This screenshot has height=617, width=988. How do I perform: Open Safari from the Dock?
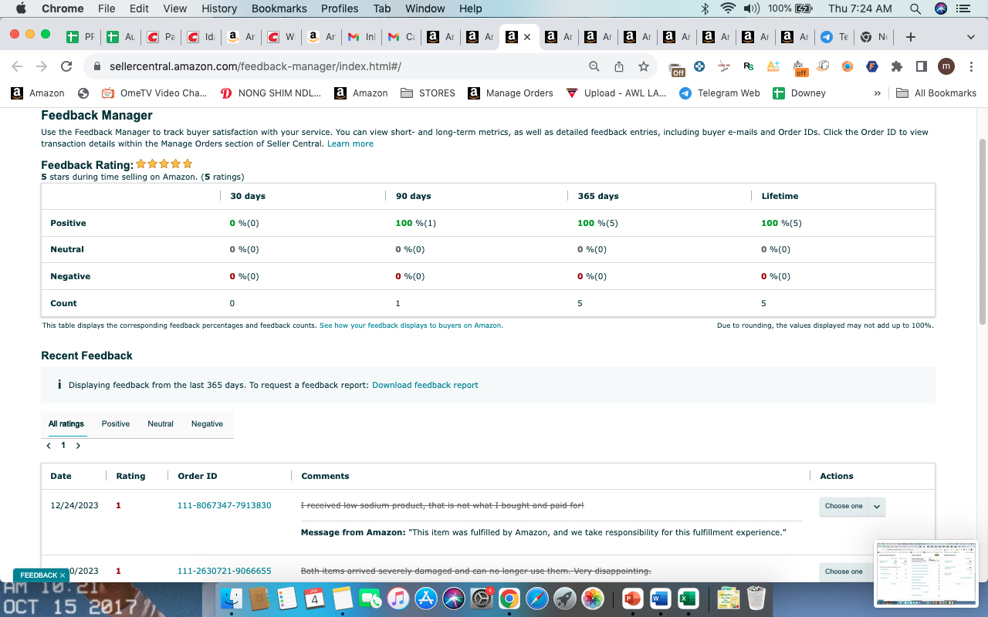(537, 598)
